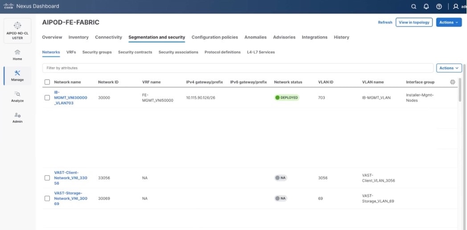
Task: Click the Installer-Mgmt-Nodes interface group cell
Action: click(420, 98)
